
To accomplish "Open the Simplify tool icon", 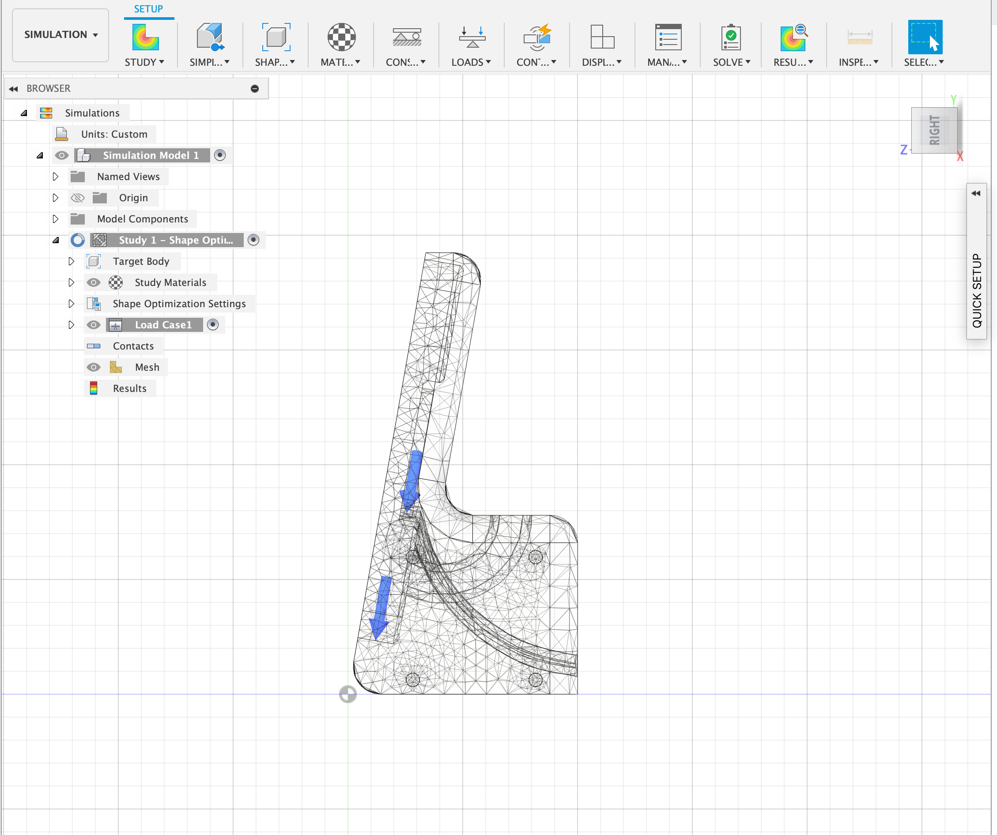I will tap(210, 37).
